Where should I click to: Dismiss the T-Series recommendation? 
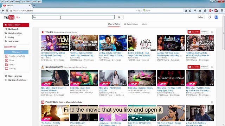click(x=212, y=32)
